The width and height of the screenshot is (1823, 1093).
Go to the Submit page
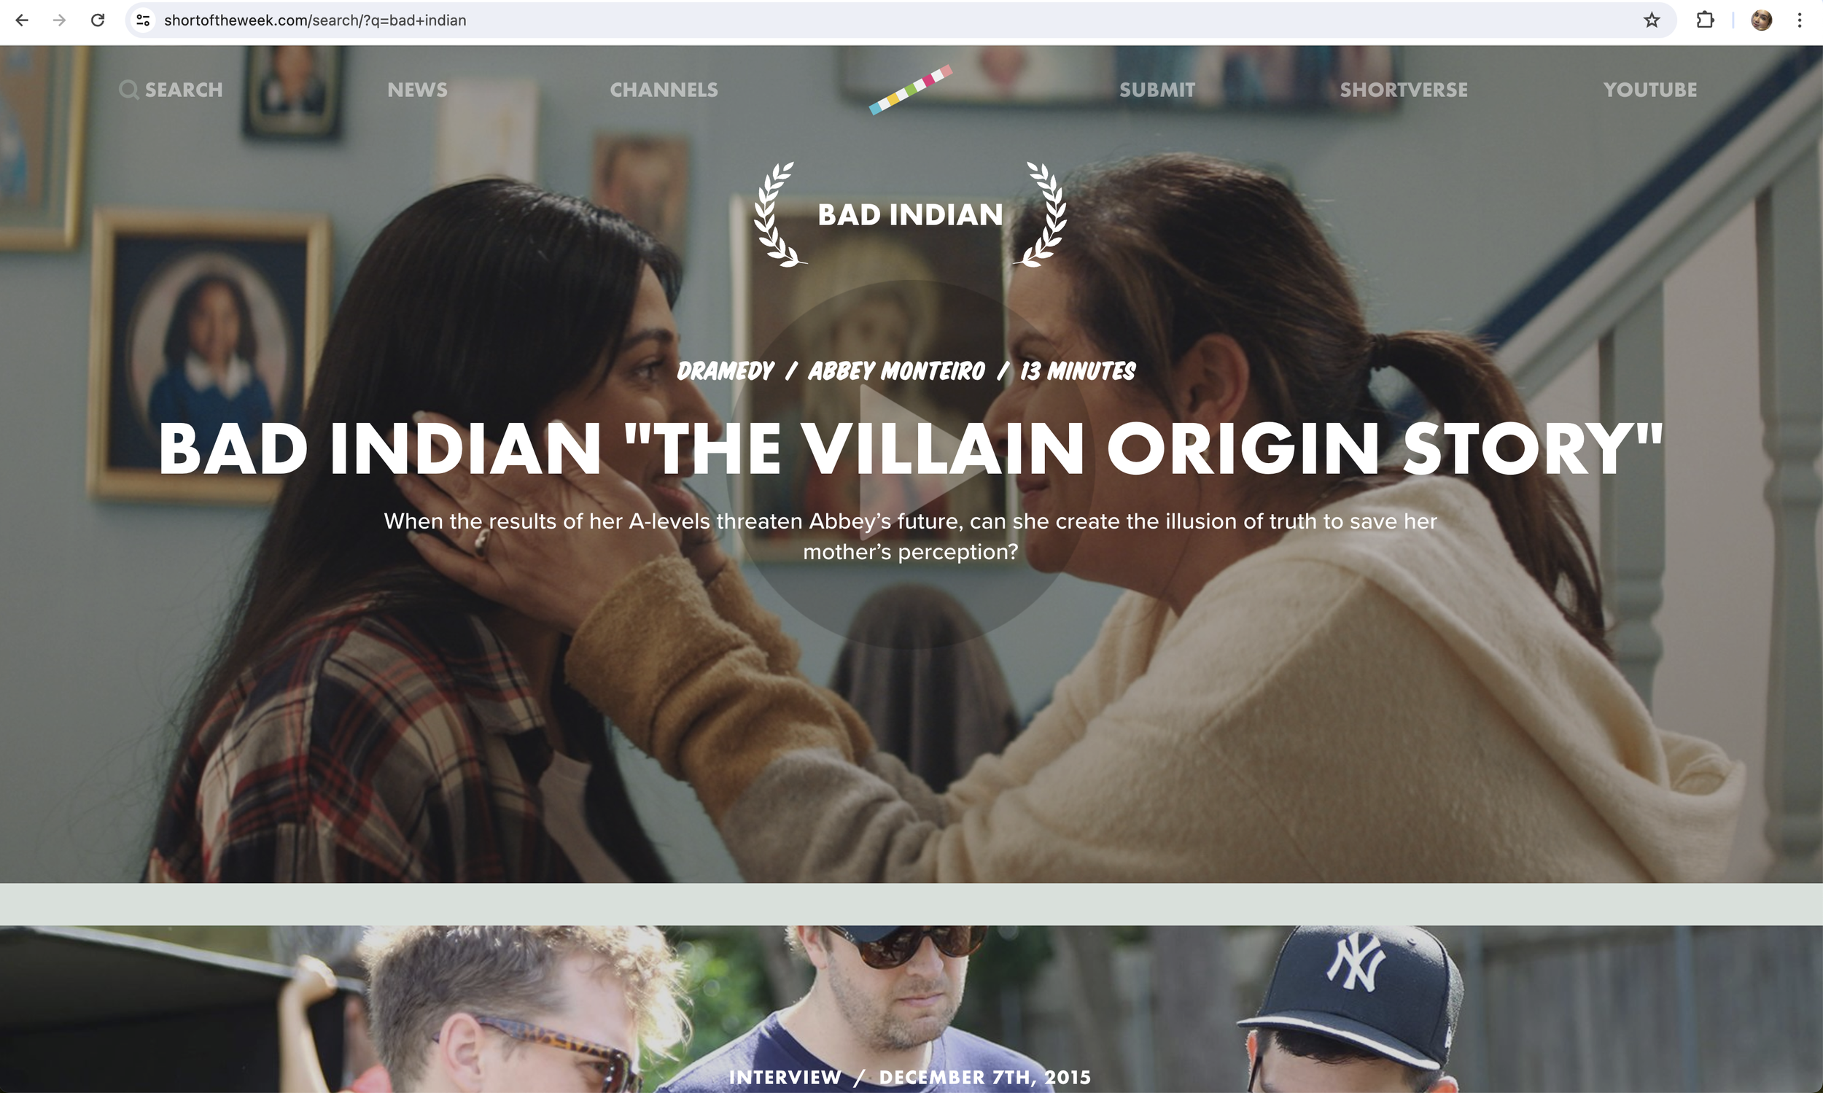point(1157,90)
